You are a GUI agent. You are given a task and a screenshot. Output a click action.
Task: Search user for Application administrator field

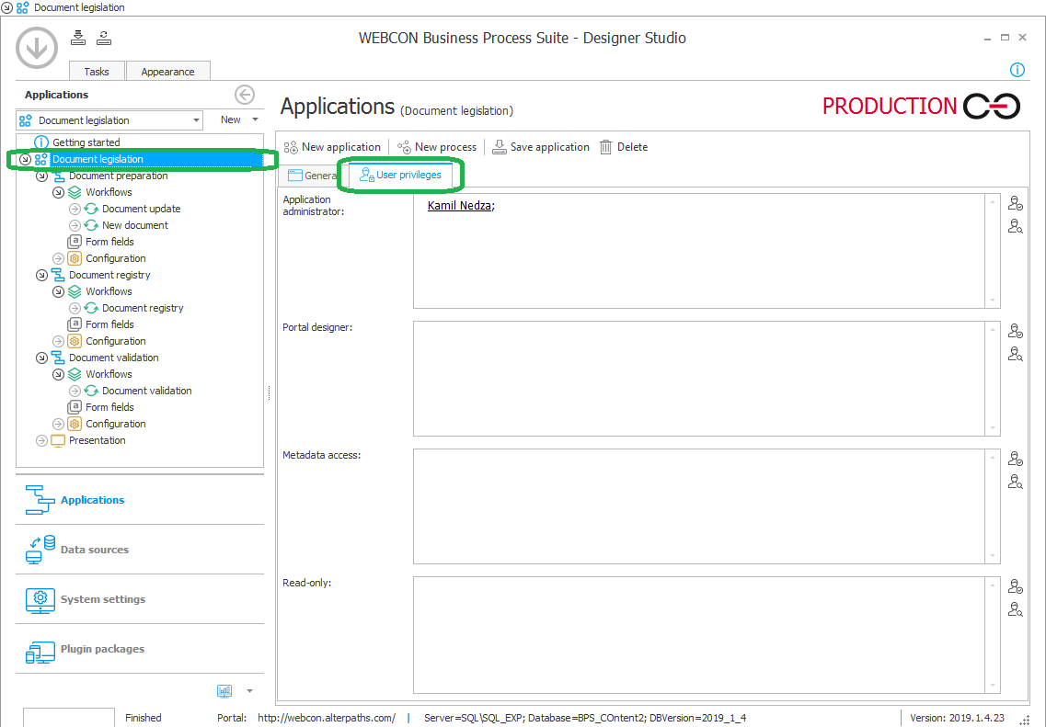point(1015,226)
